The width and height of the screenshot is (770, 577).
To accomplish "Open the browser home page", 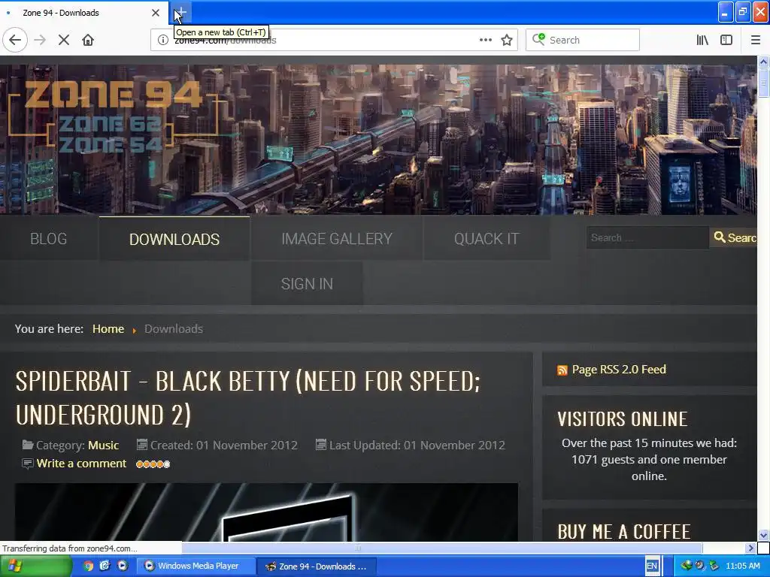I will click(88, 40).
